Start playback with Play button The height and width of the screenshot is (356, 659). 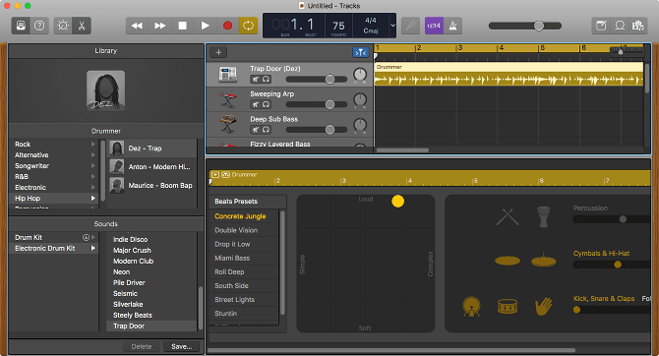click(x=206, y=26)
